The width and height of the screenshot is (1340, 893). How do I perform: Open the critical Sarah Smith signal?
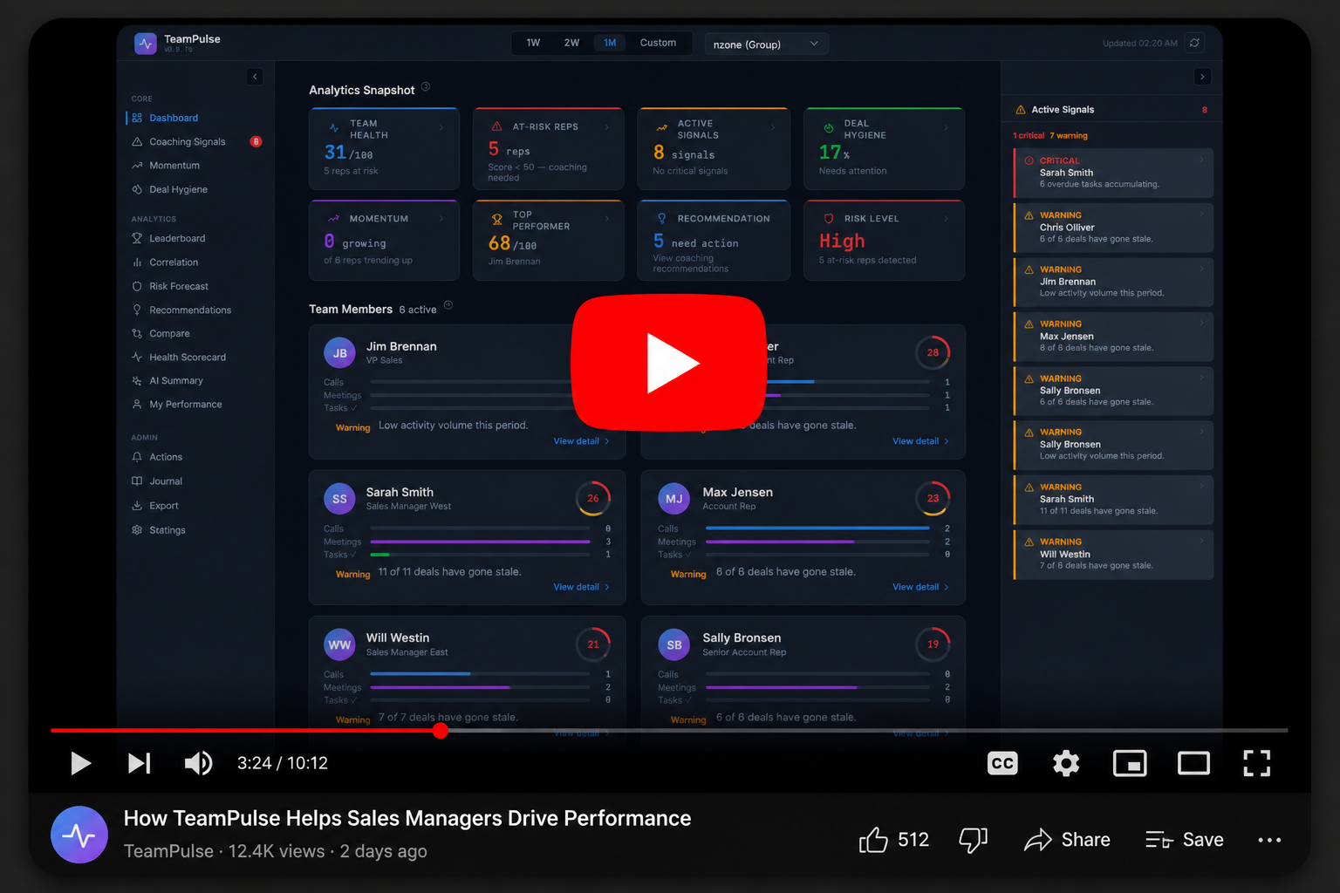pos(1113,173)
